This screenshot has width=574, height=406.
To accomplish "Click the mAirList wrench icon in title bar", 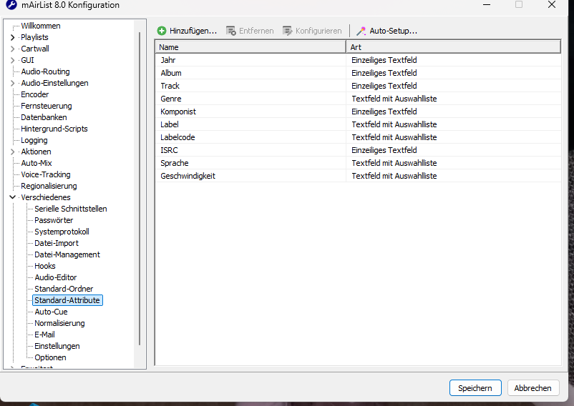I will point(11,5).
